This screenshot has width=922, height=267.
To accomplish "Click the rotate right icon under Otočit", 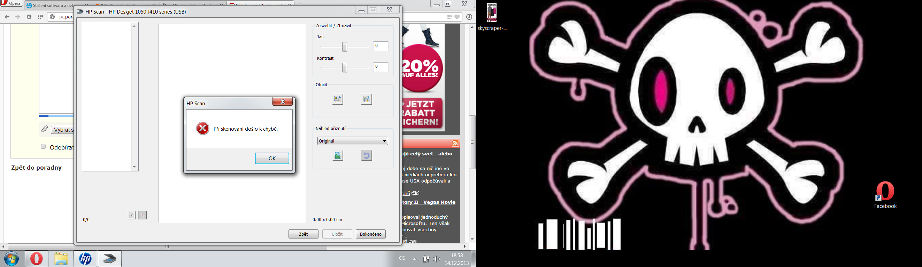I will 367,99.
